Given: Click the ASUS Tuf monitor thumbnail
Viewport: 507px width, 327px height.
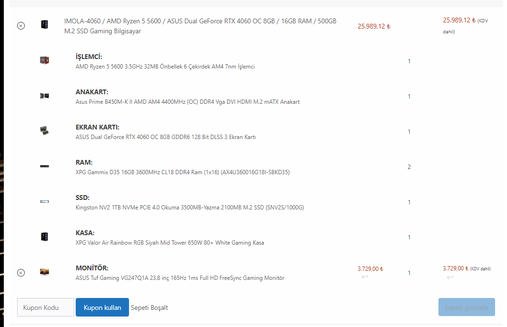Looking at the screenshot, I should coord(45,272).
